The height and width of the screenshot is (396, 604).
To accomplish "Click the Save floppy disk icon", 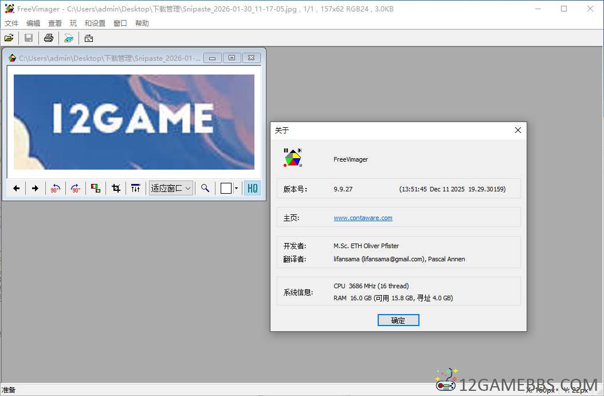I will pyautogui.click(x=29, y=38).
